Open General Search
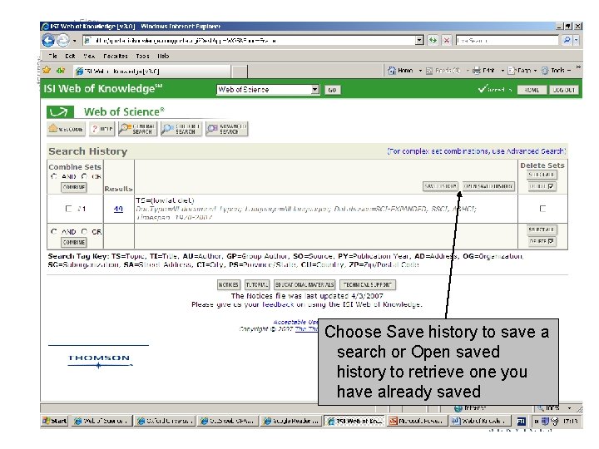The image size is (599, 449). 138,129
